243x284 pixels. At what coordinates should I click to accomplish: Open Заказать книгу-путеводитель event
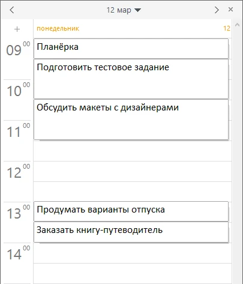pos(131,232)
